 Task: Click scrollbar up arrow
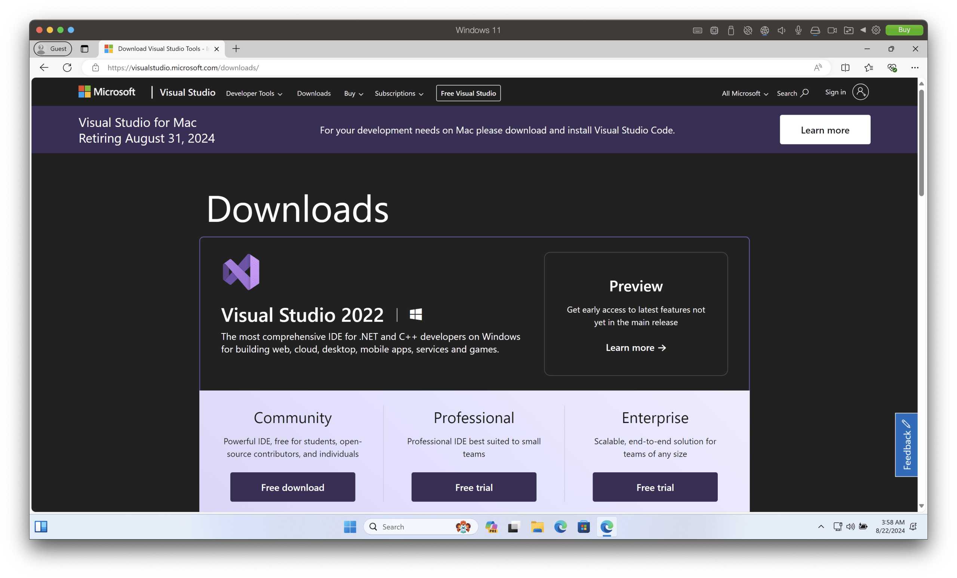(921, 84)
